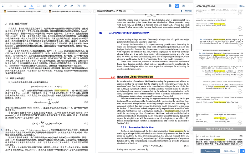Open the three-dot more menu

(190, 6)
